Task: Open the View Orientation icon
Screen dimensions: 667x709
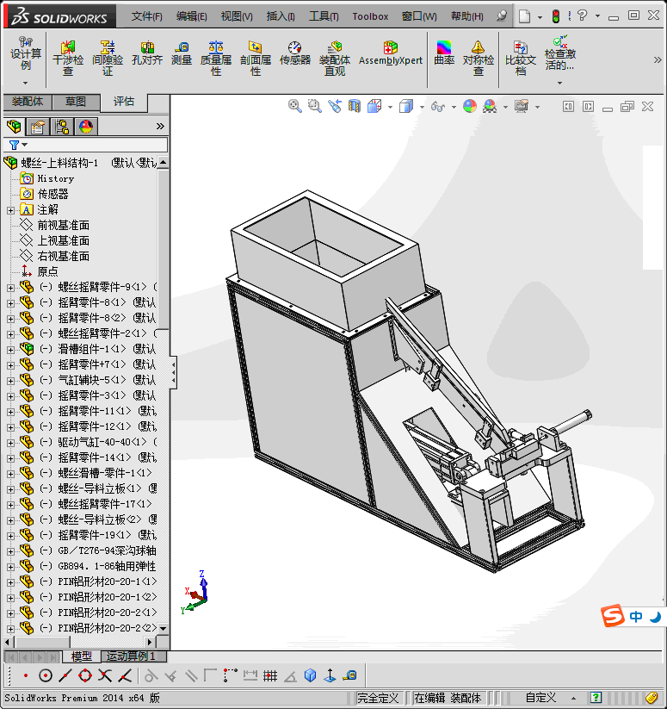Action: 374,106
